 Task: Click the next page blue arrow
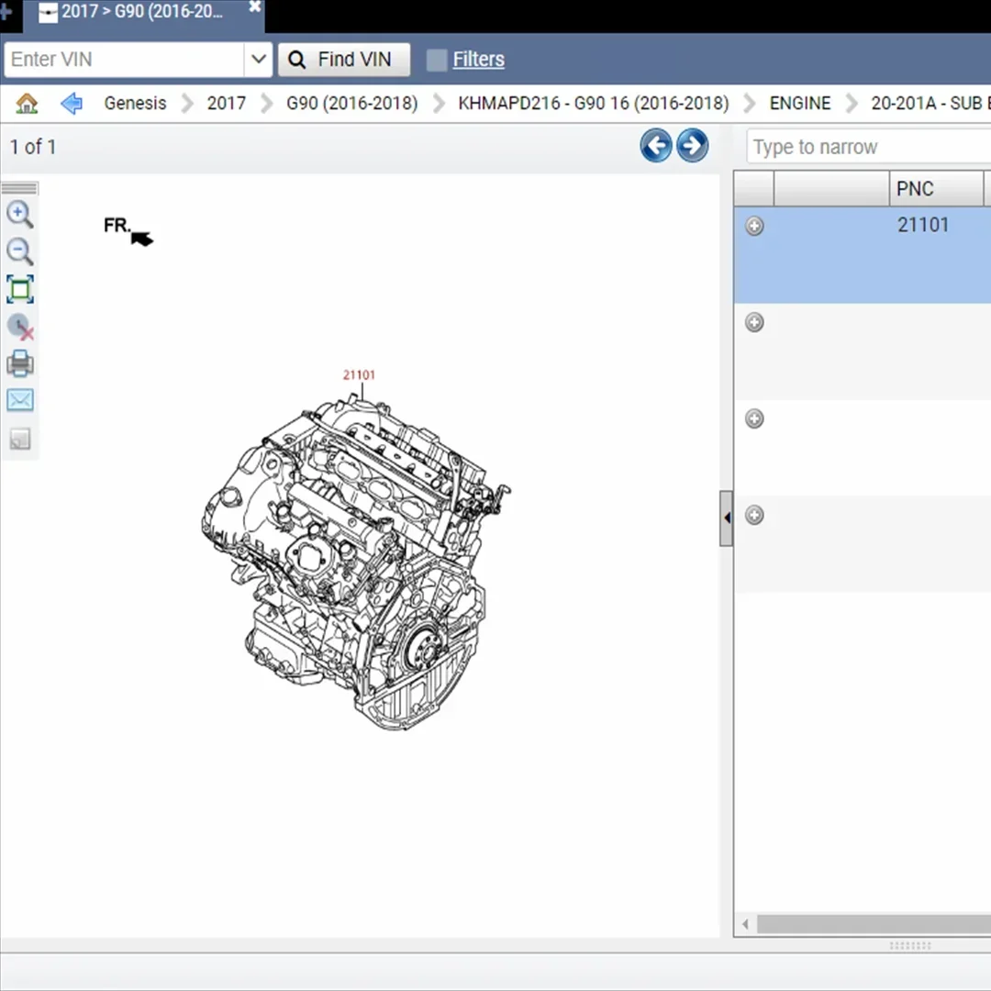click(692, 145)
